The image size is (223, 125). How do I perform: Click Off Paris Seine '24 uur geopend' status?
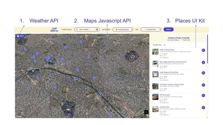(164, 103)
